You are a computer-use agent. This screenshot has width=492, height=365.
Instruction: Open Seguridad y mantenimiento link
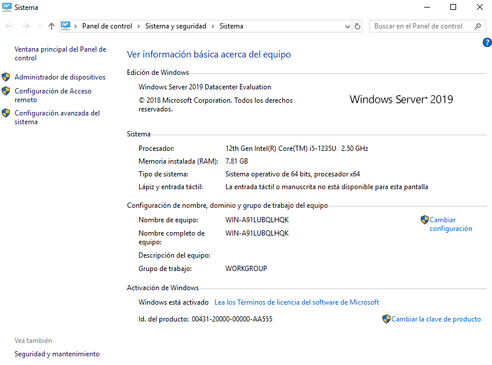tap(57, 354)
